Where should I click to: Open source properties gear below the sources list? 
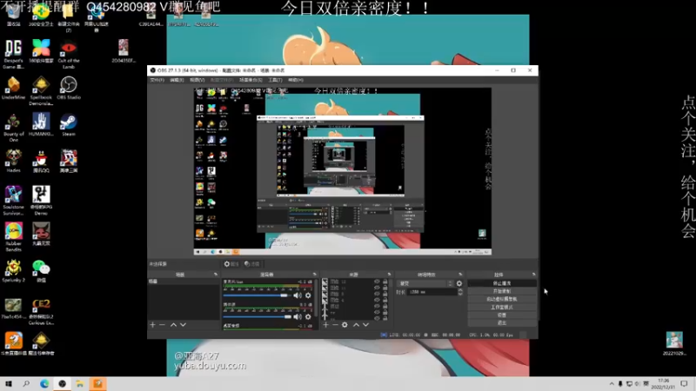point(345,325)
